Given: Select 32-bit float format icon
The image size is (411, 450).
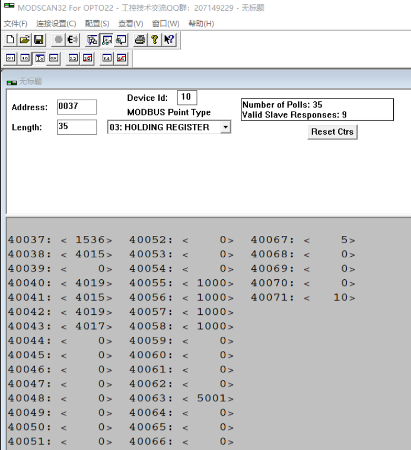Looking at the screenshot, I should tap(73, 58).
